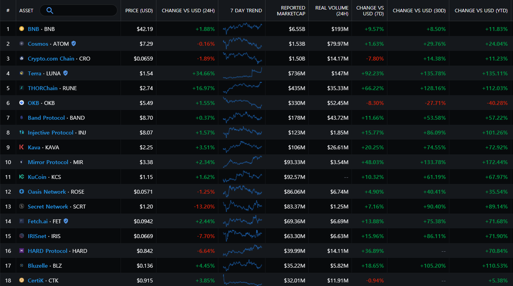Click the HARD Protocol logo icon
The width and height of the screenshot is (513, 286).
tap(22, 251)
